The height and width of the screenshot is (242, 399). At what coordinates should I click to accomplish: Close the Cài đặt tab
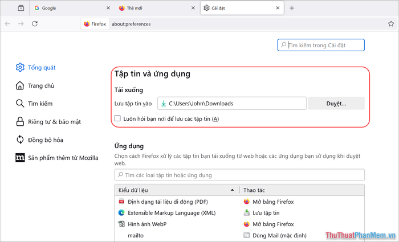(278, 8)
